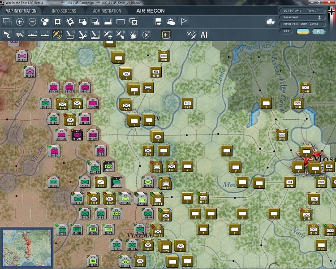This screenshot has height=269, width=336.
Task: Click the white pennant flag icon
Action: click(x=184, y=22)
